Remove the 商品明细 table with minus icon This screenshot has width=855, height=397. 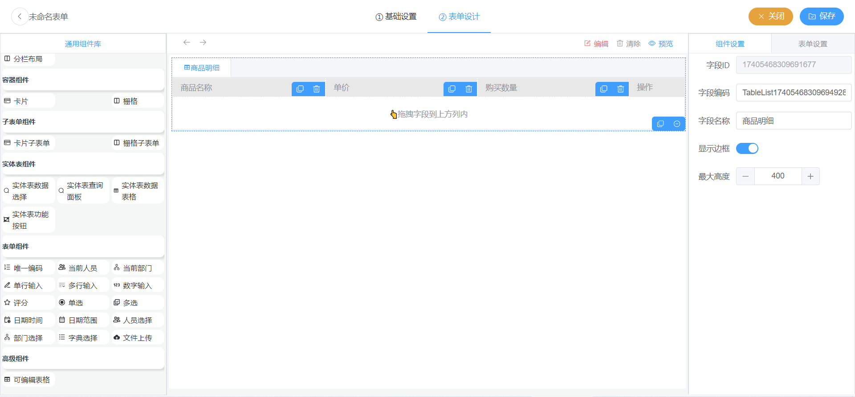point(677,124)
